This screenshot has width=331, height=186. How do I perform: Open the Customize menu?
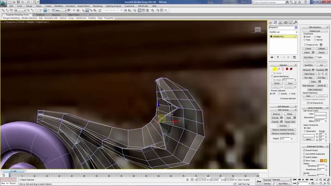pyautogui.click(x=129, y=6)
